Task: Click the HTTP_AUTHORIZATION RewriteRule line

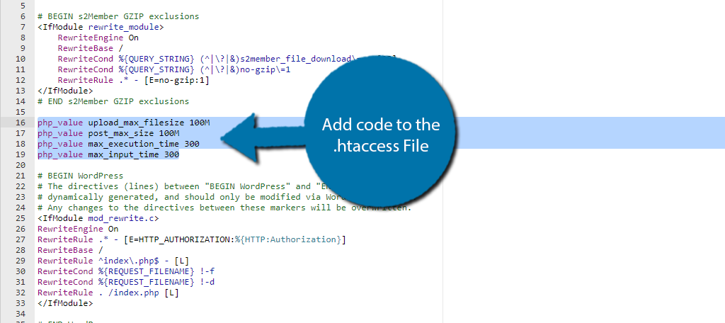Action: click(191, 239)
